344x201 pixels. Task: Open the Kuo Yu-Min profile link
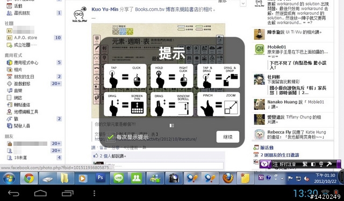tap(105, 10)
